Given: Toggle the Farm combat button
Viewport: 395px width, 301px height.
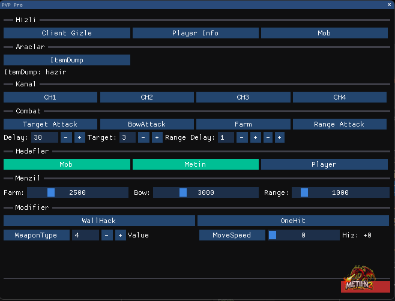Looking at the screenshot, I should (x=243, y=124).
